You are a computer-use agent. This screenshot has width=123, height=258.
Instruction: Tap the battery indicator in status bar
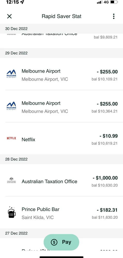pos(114,2)
